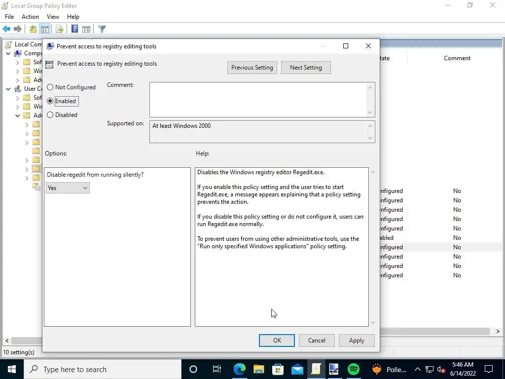The height and width of the screenshot is (379, 505).
Task: Maximize the policy setting dialog
Action: 346,46
